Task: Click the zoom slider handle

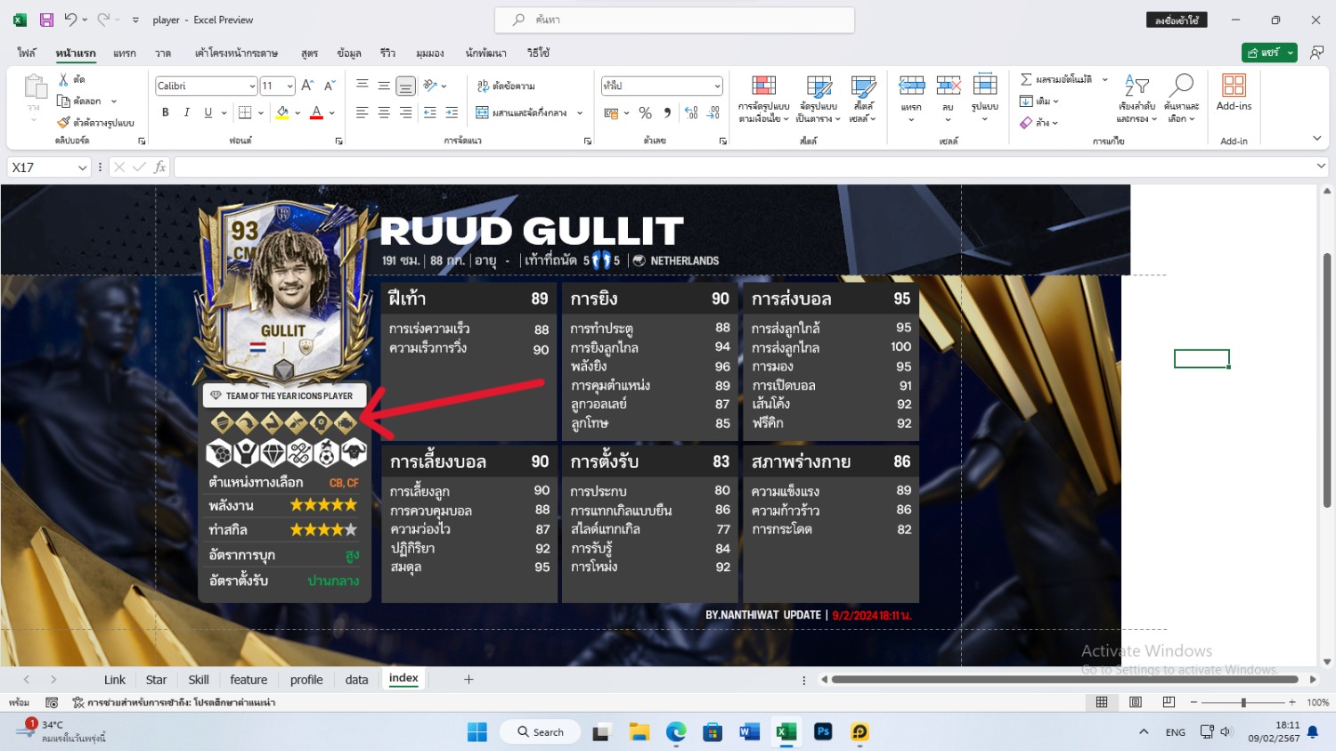Action: [1243, 702]
